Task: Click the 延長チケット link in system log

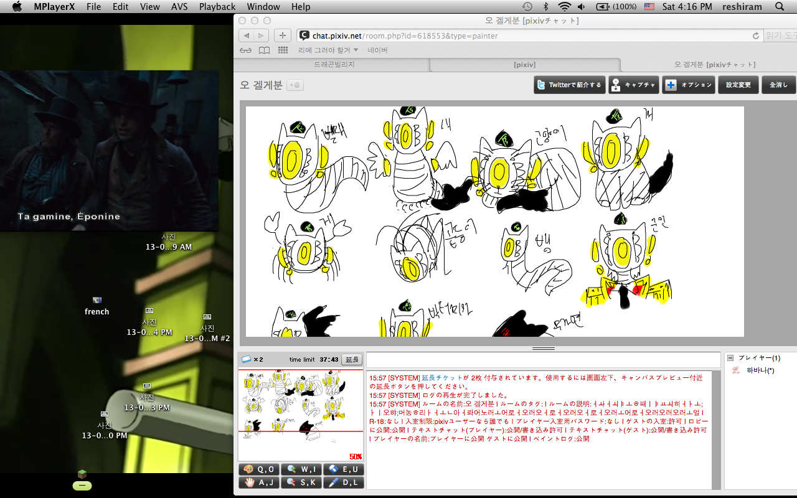Action: pyautogui.click(x=442, y=378)
